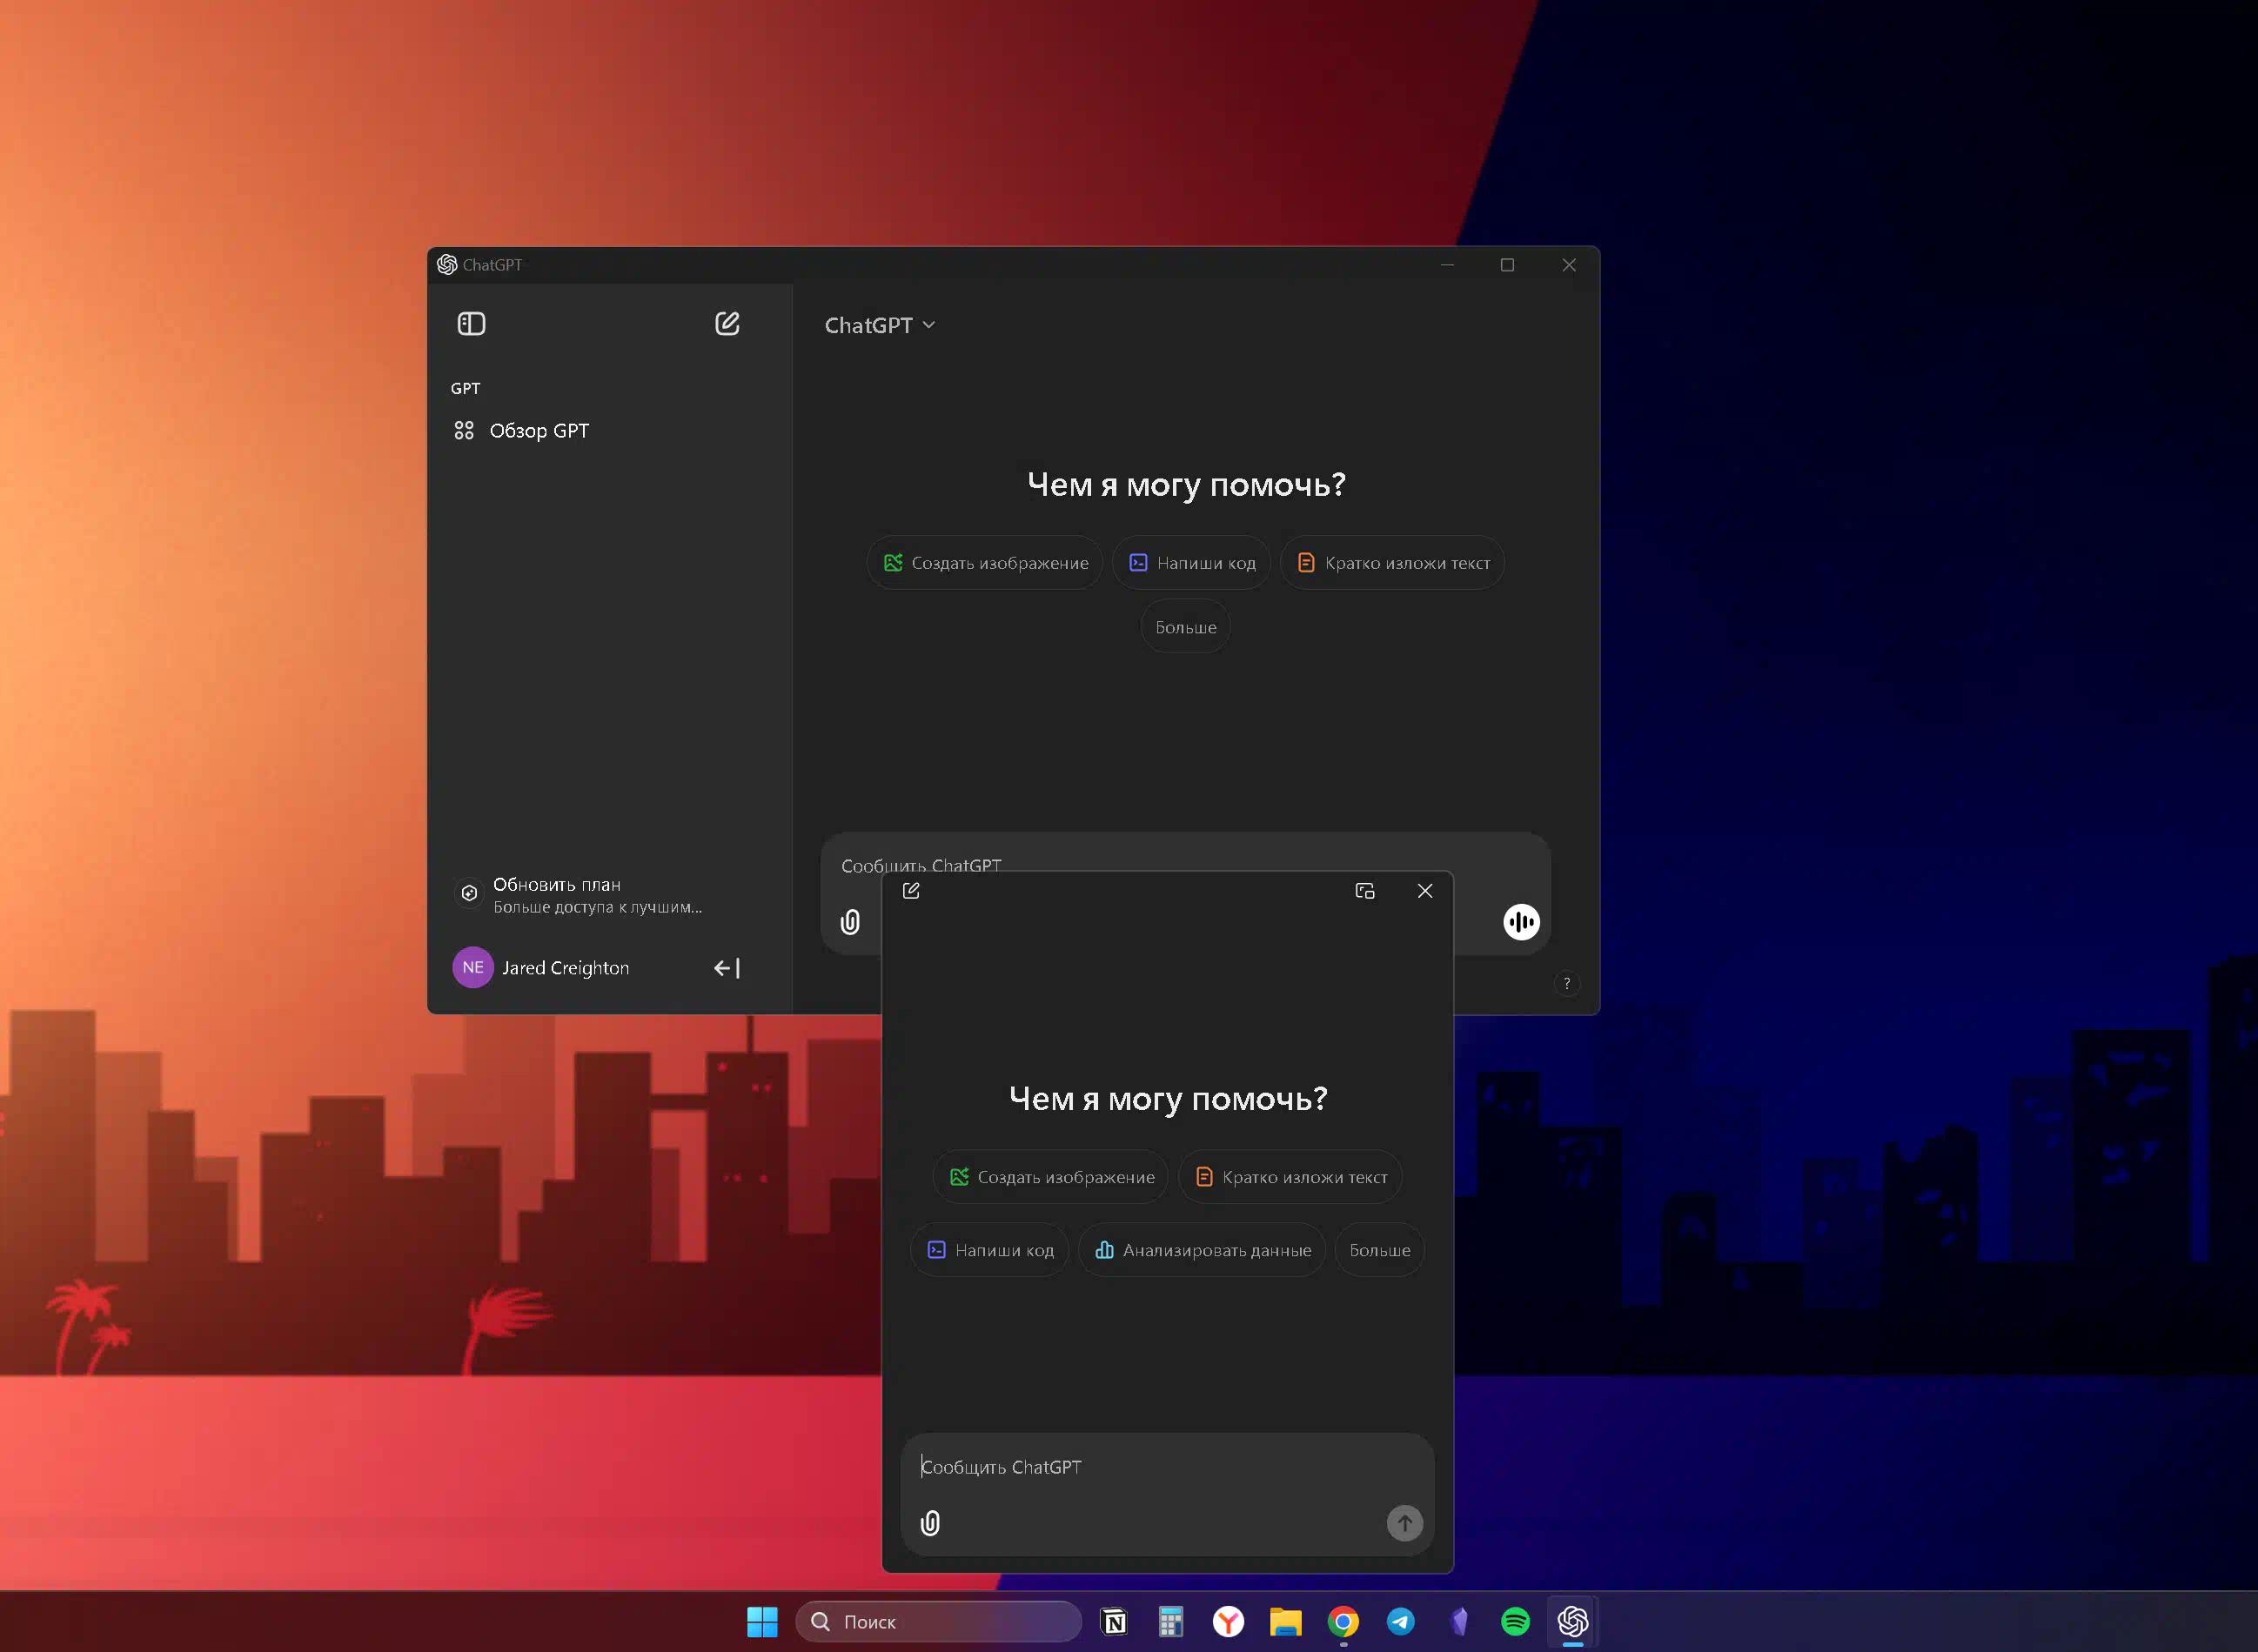
Task: Click the ChatGPT taskbar icon
Action: point(1573,1622)
